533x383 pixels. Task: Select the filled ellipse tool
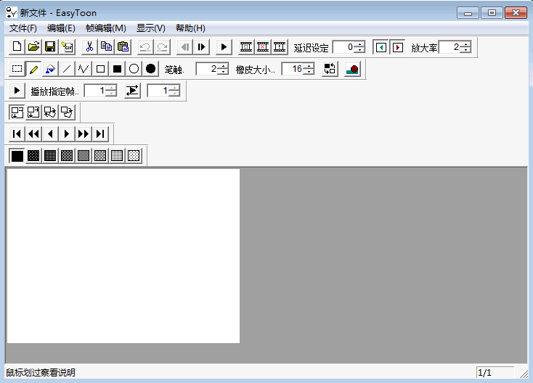click(x=150, y=69)
